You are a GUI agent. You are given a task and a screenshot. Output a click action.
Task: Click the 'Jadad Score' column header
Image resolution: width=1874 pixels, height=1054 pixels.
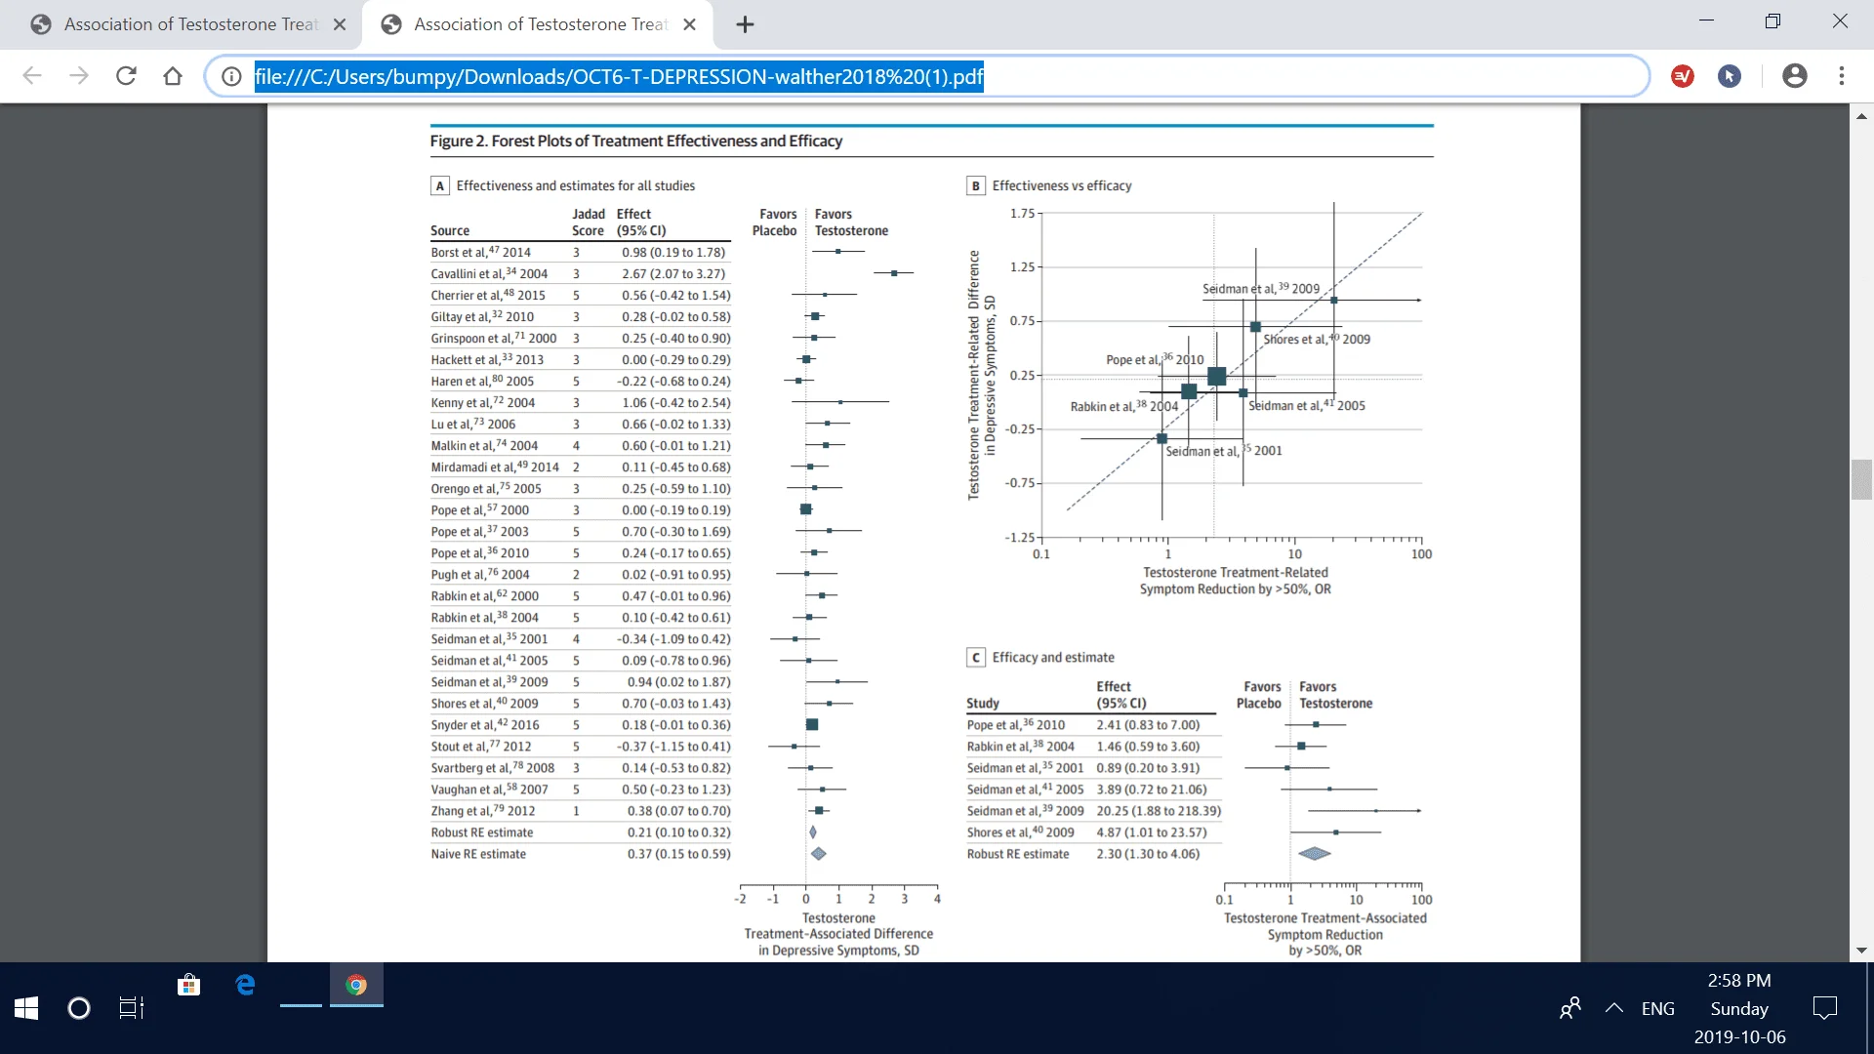click(589, 223)
